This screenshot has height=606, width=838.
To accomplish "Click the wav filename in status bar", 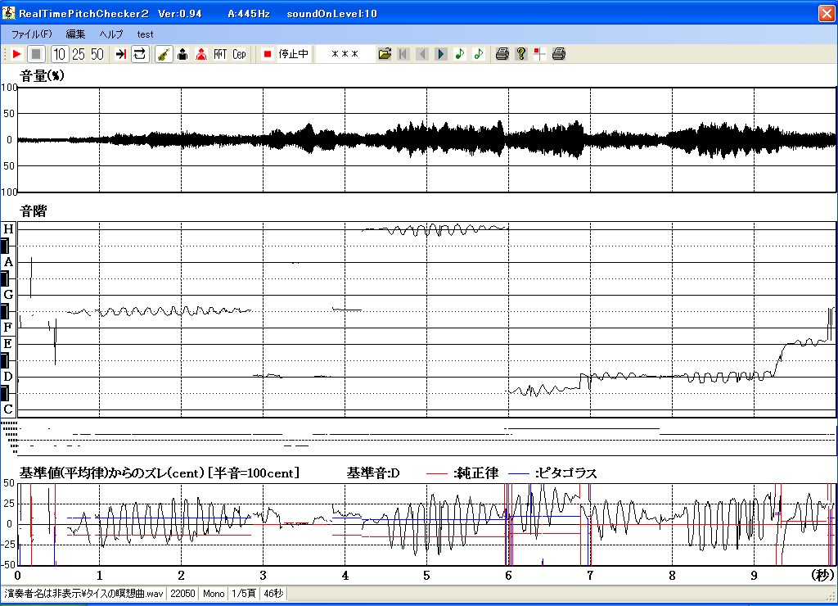I will pos(84,594).
